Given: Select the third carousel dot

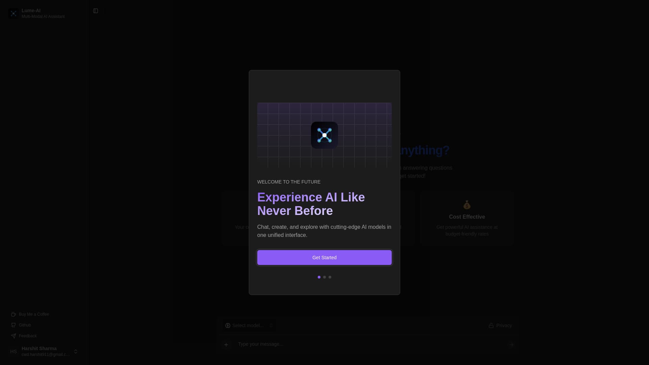Looking at the screenshot, I should click(330, 277).
